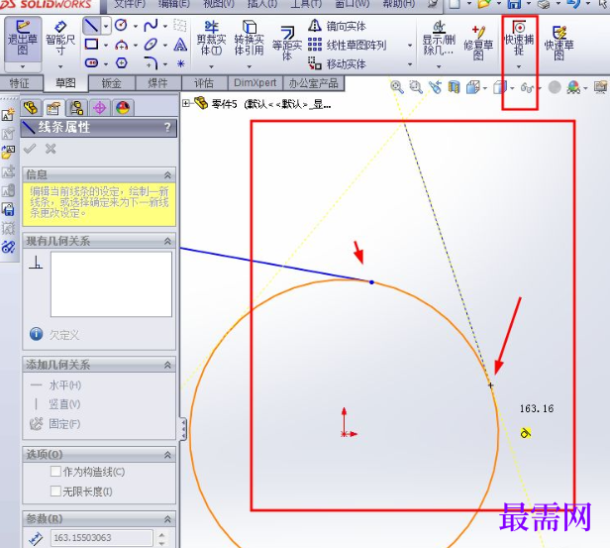Screen dimensions: 610x548
Task: Click Repair Sketch (修复草图)
Action: coord(478,42)
